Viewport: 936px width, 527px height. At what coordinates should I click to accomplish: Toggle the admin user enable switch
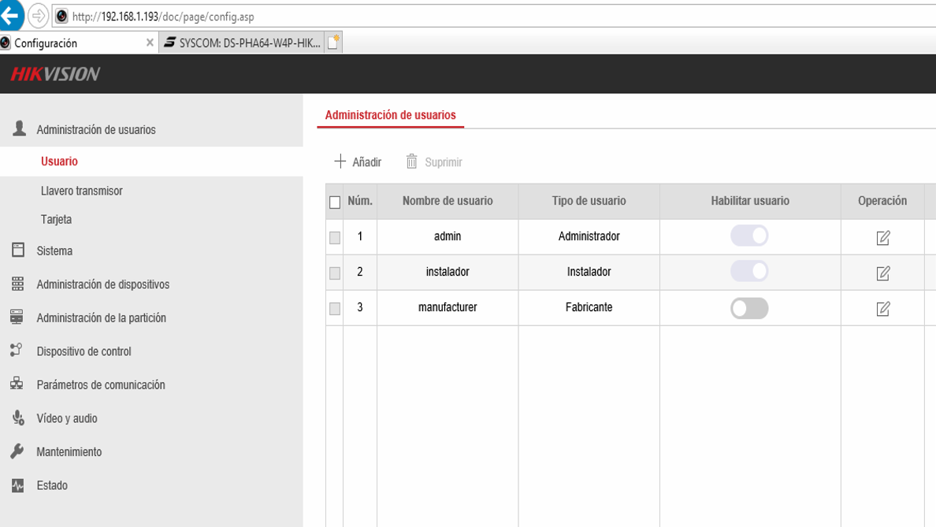pos(749,236)
